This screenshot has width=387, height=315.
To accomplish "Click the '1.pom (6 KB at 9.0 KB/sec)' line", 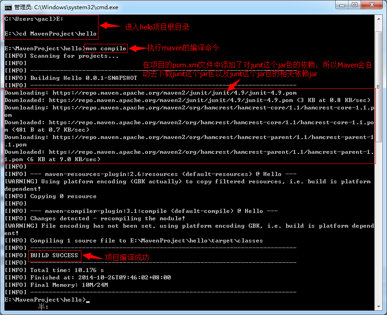I will [52, 159].
